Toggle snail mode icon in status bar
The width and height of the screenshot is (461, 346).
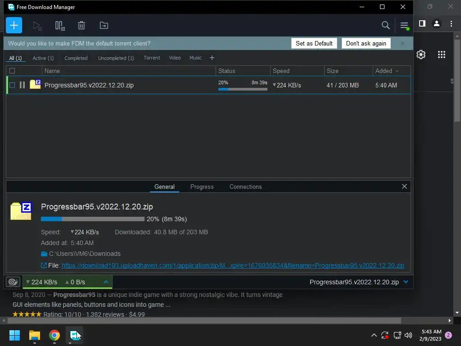13,282
